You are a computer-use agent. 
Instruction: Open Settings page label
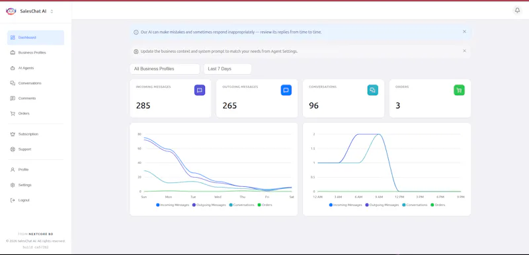click(x=25, y=185)
